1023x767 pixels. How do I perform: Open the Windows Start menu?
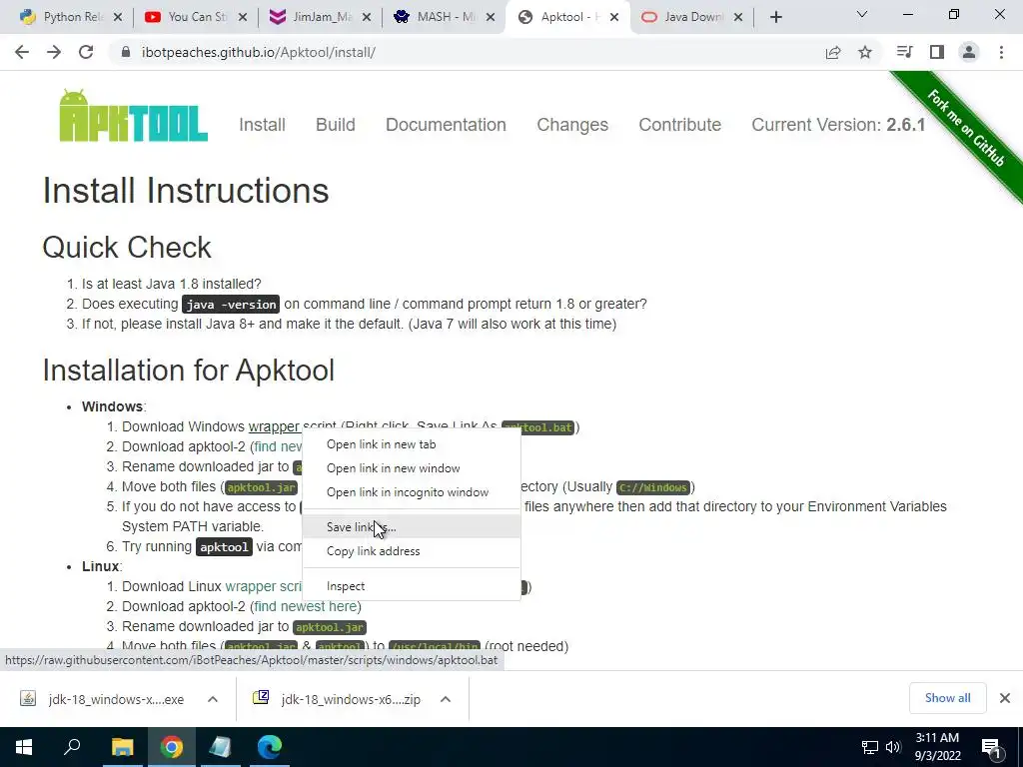pos(24,747)
